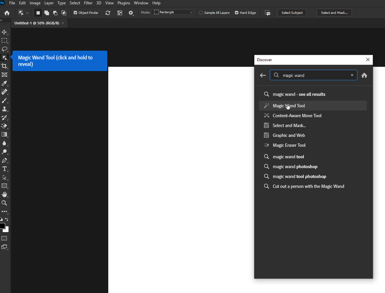This screenshot has height=293, width=385.
Task: Select the Hand tool
Action: (5, 194)
